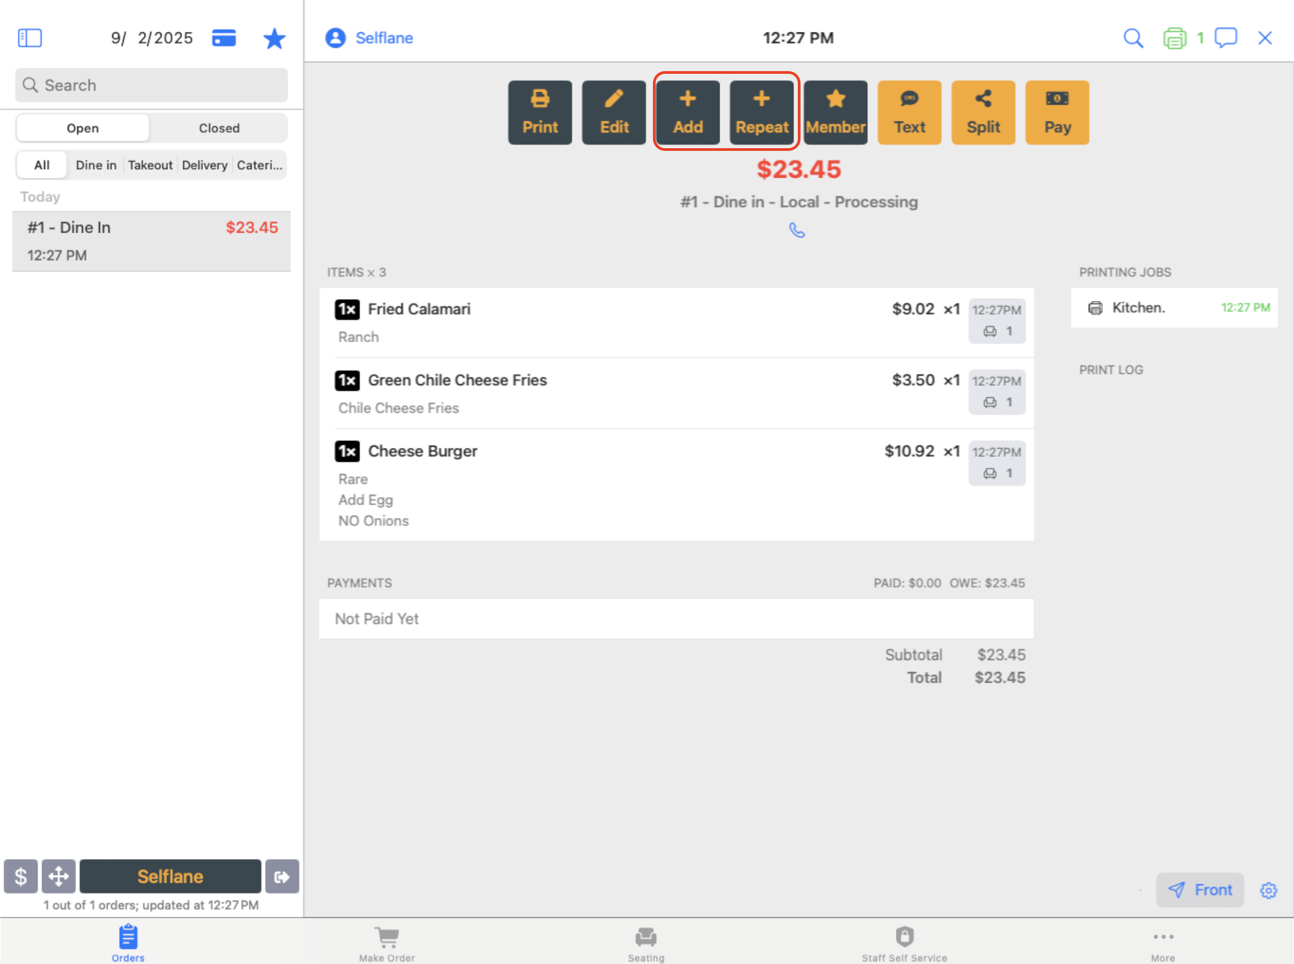The width and height of the screenshot is (1294, 964).
Task: Open the chat messages bubble
Action: tap(1225, 37)
